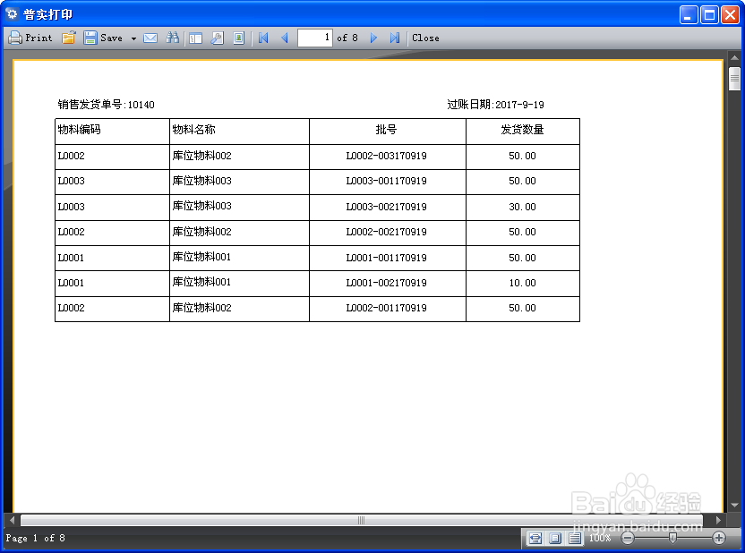
Task: Select the page number input field
Action: [315, 38]
